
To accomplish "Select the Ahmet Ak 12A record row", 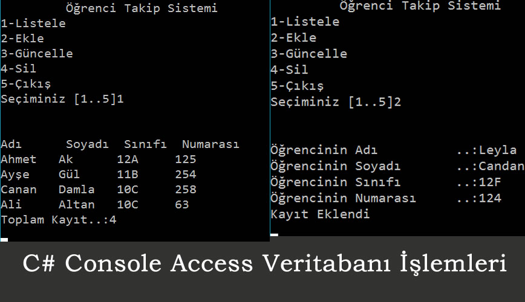I will pyautogui.click(x=98, y=159).
